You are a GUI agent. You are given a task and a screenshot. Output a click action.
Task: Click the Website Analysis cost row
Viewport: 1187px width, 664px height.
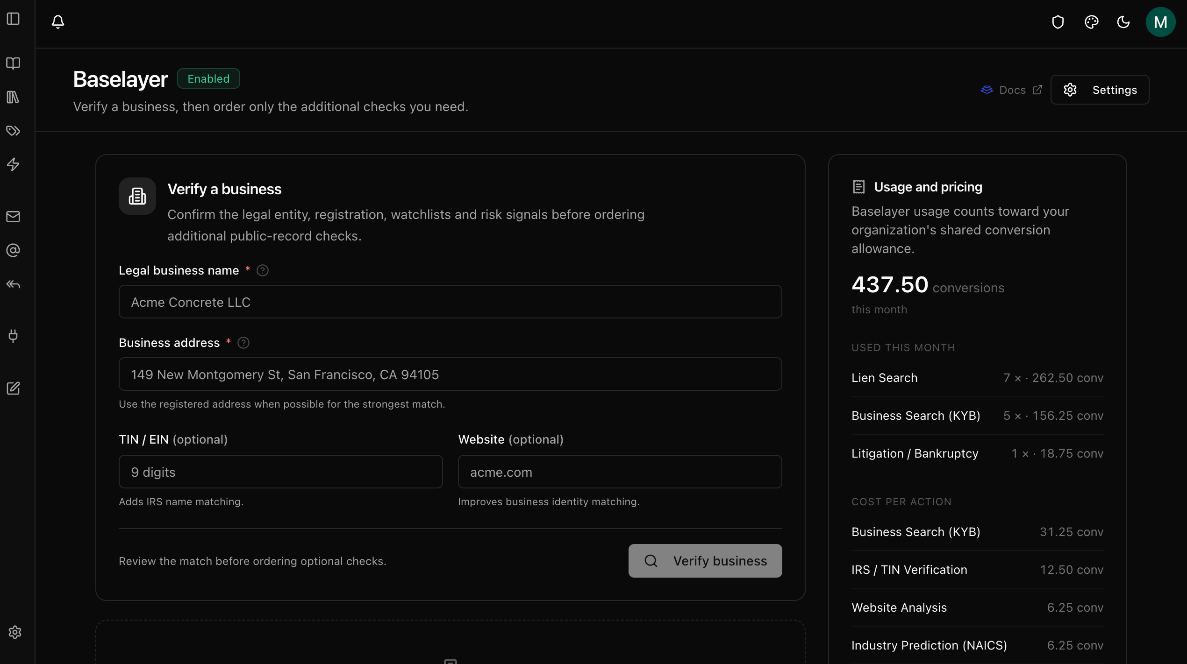[x=978, y=607]
